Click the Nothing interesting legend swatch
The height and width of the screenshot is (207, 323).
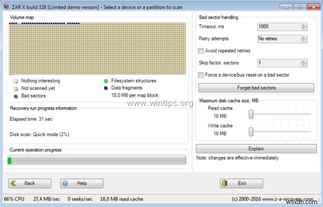16,81
